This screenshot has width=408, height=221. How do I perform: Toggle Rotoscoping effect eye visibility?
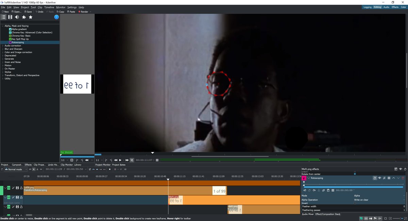379,178
